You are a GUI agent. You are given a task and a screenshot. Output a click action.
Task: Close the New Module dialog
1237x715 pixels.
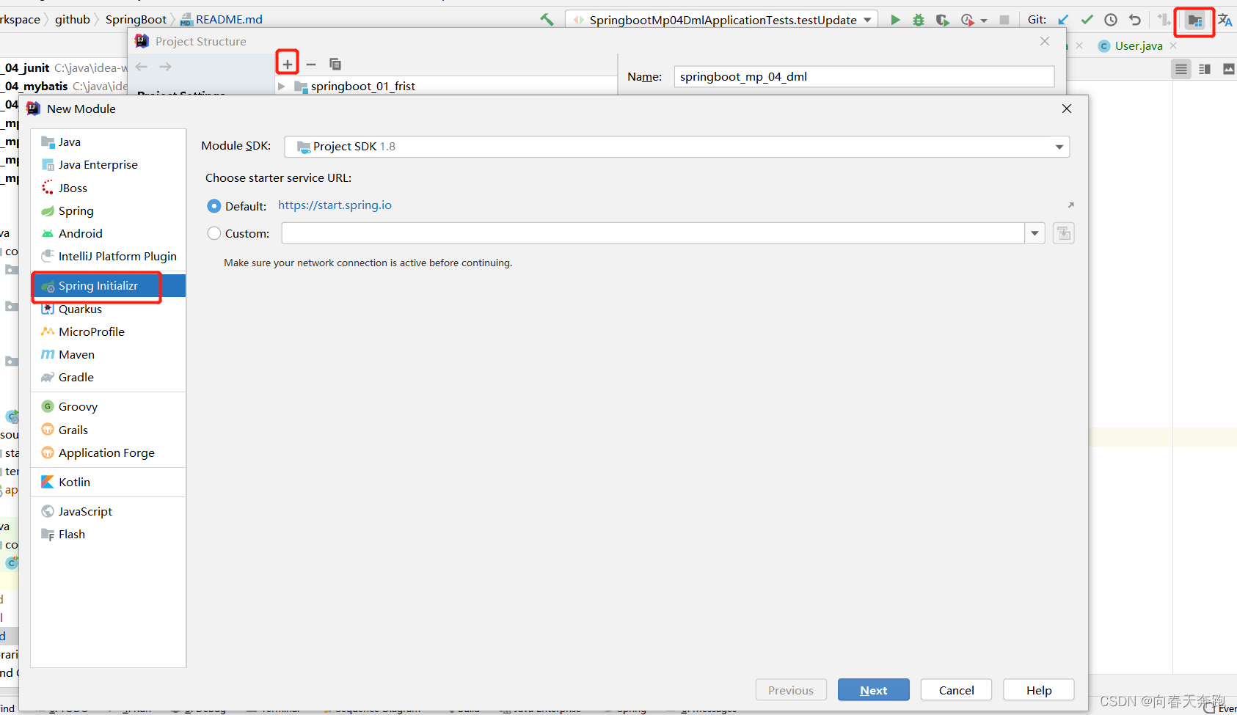(1067, 109)
